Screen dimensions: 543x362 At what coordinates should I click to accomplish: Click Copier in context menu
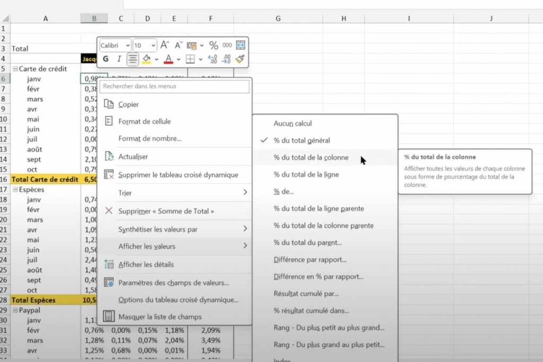[174, 104]
